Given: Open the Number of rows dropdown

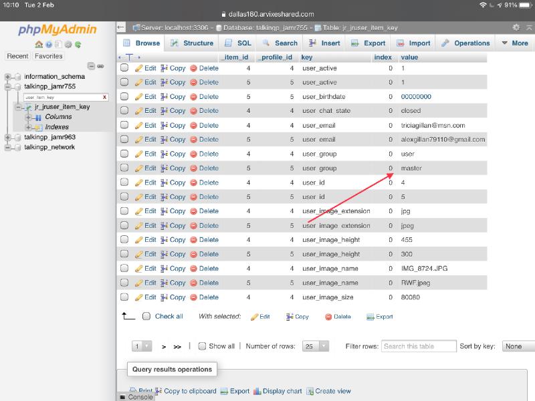Looking at the screenshot, I should [x=316, y=346].
